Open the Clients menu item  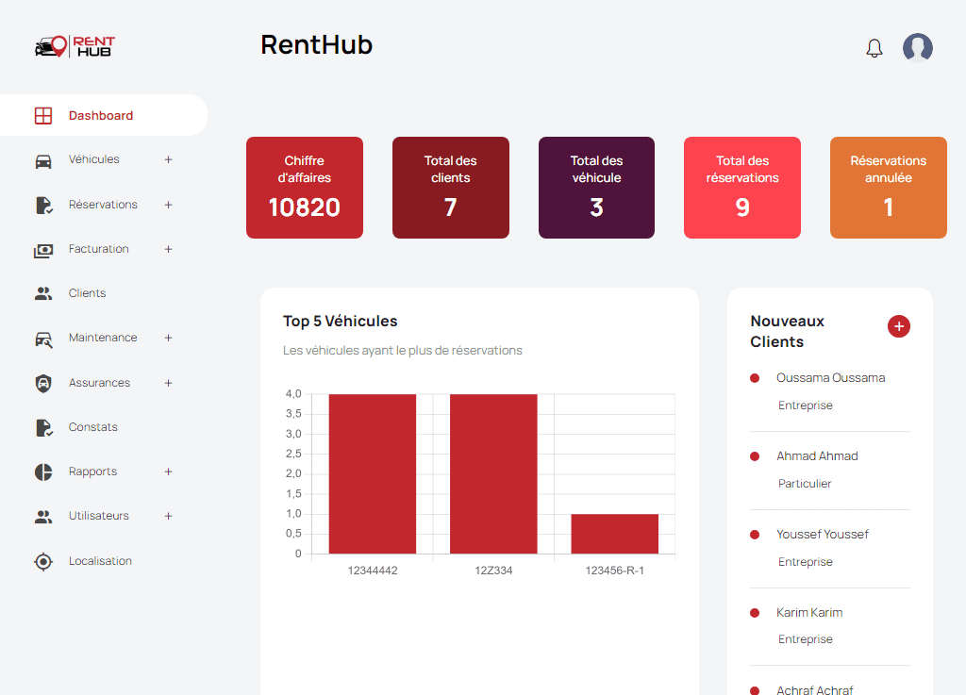(87, 293)
